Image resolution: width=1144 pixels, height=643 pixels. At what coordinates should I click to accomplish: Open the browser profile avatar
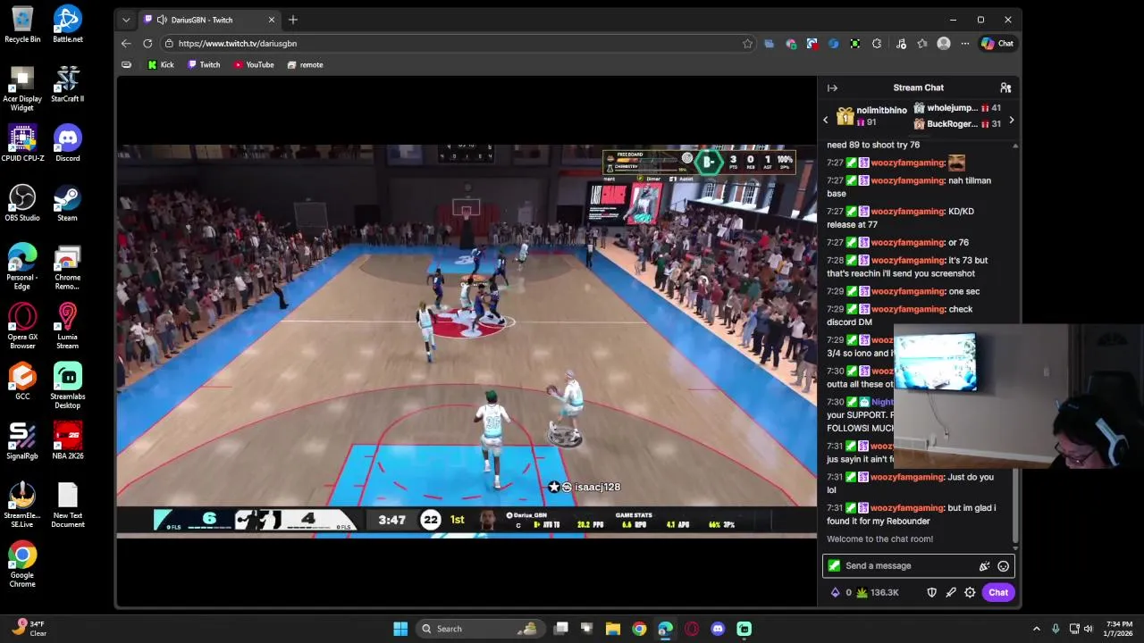point(944,43)
